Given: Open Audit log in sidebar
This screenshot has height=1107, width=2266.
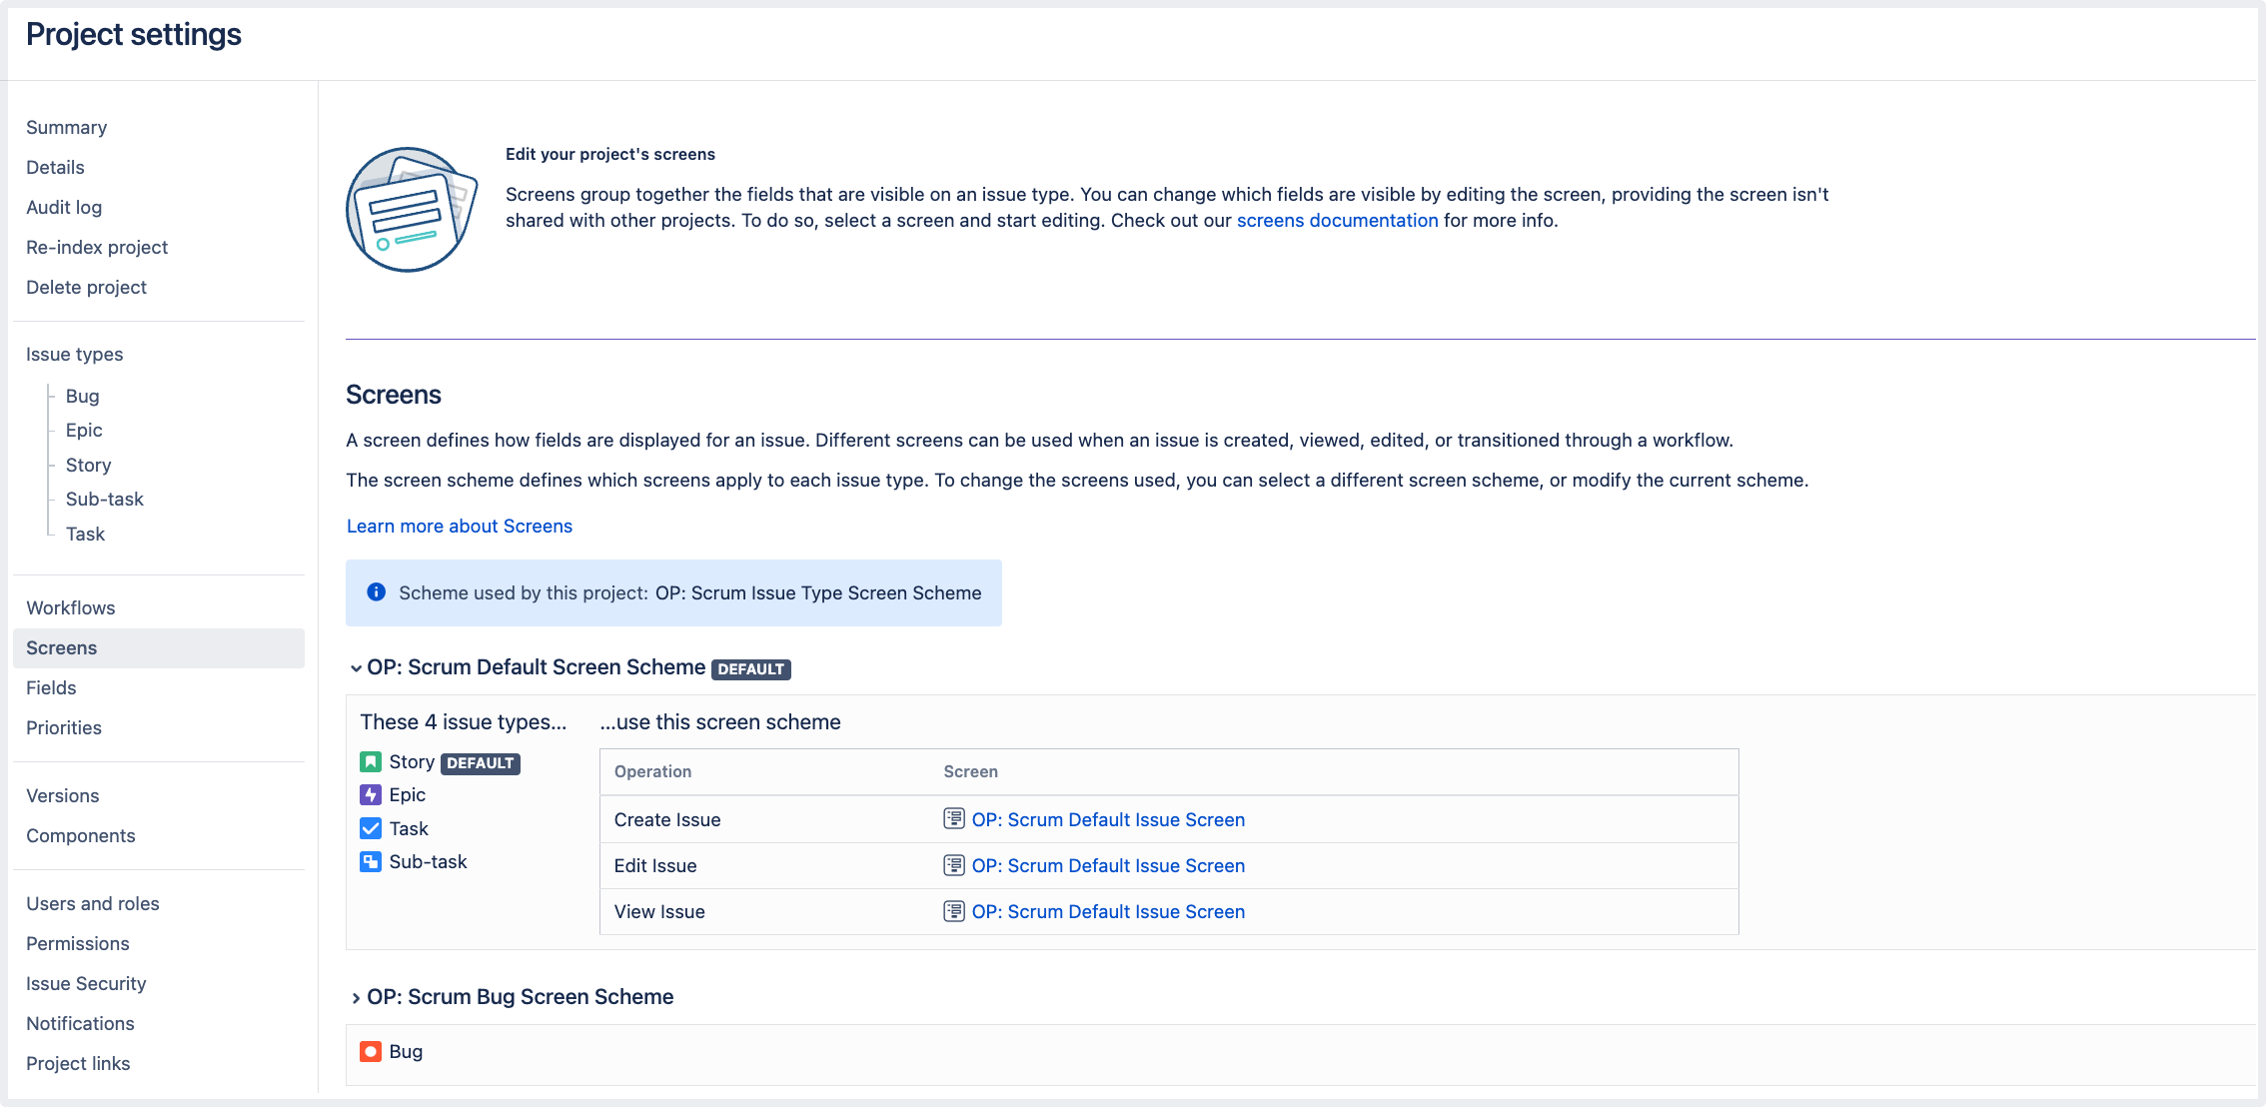Looking at the screenshot, I should (x=64, y=207).
